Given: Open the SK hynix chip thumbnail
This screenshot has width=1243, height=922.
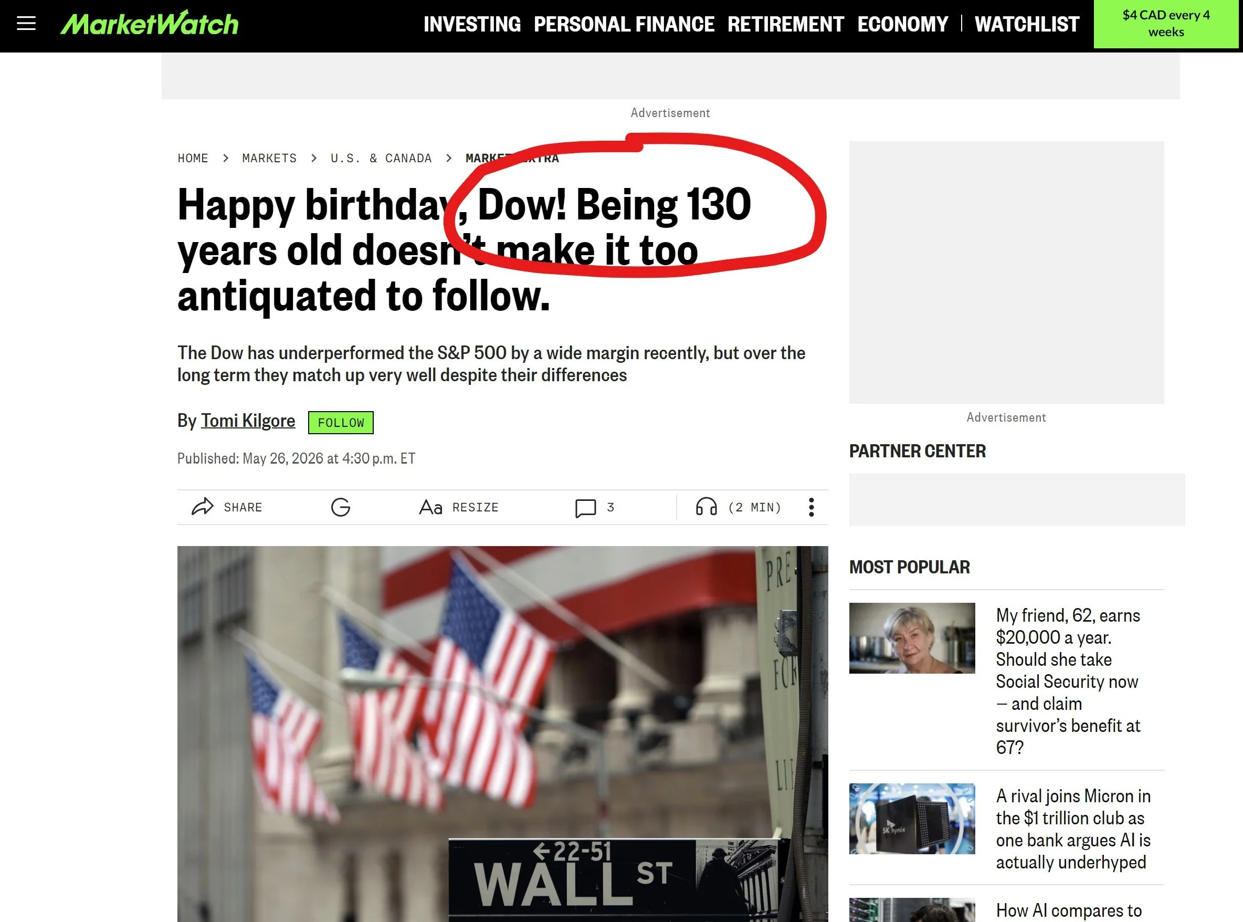Looking at the screenshot, I should [x=912, y=819].
